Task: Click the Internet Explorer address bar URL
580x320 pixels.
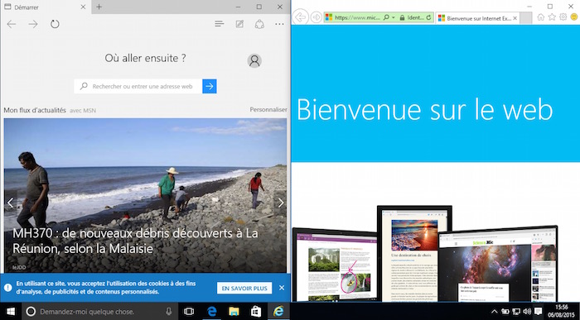Action: 357,17
